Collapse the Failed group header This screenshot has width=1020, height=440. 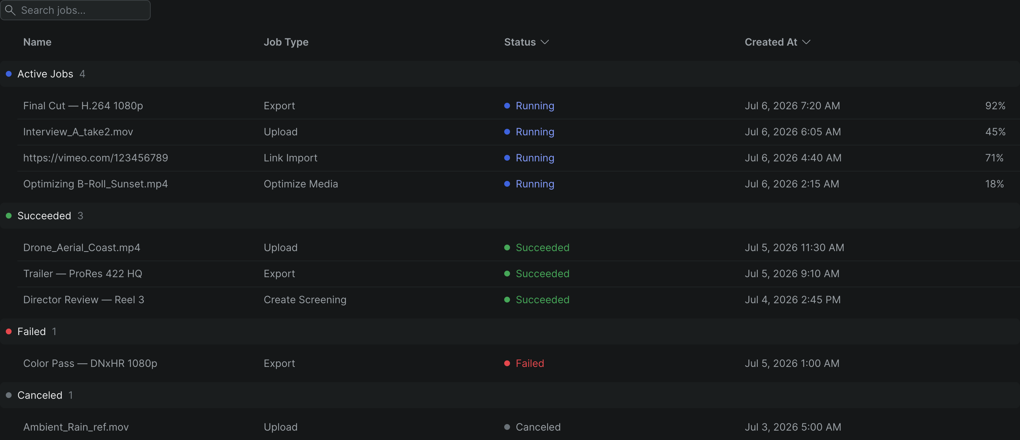click(x=510, y=331)
